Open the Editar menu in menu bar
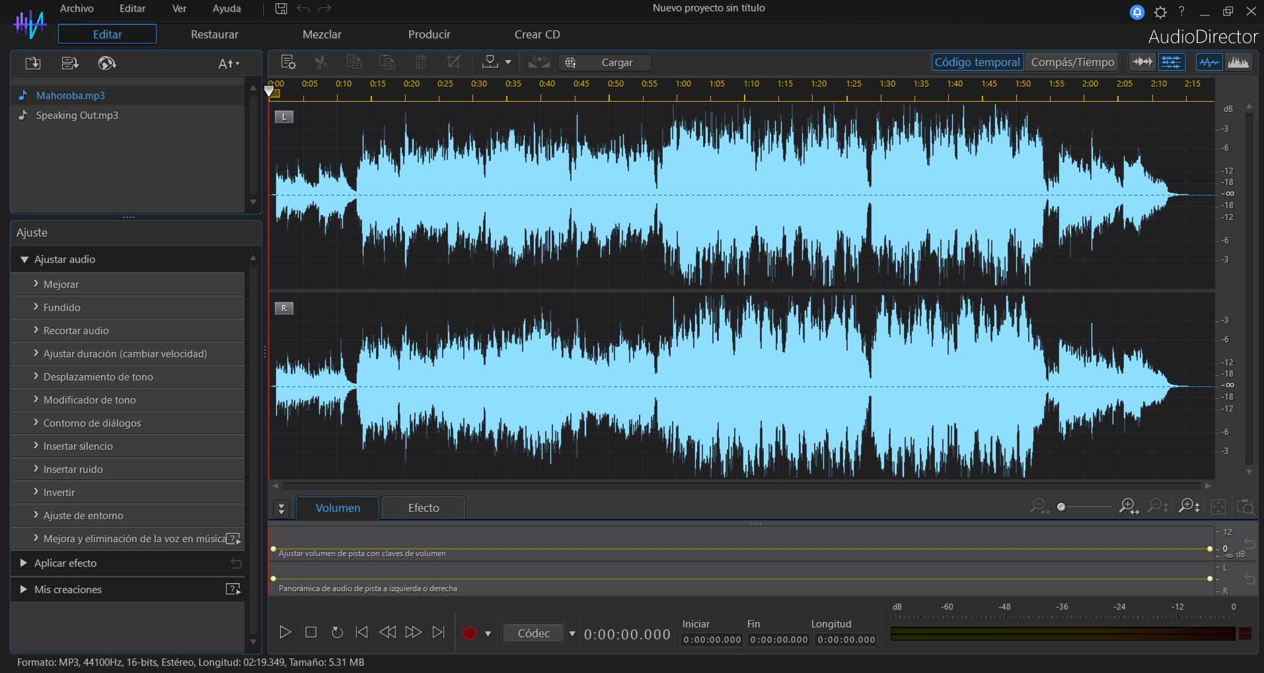The image size is (1264, 673). pos(132,9)
